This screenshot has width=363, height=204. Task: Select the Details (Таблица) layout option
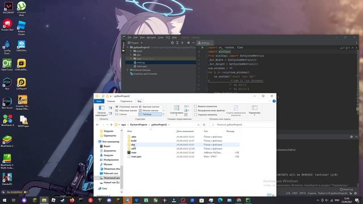coord(150,114)
